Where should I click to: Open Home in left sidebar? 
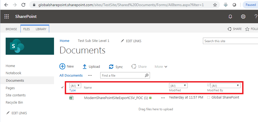click(10, 66)
